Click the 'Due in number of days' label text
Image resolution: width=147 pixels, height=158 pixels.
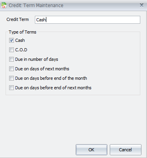pos(36,59)
